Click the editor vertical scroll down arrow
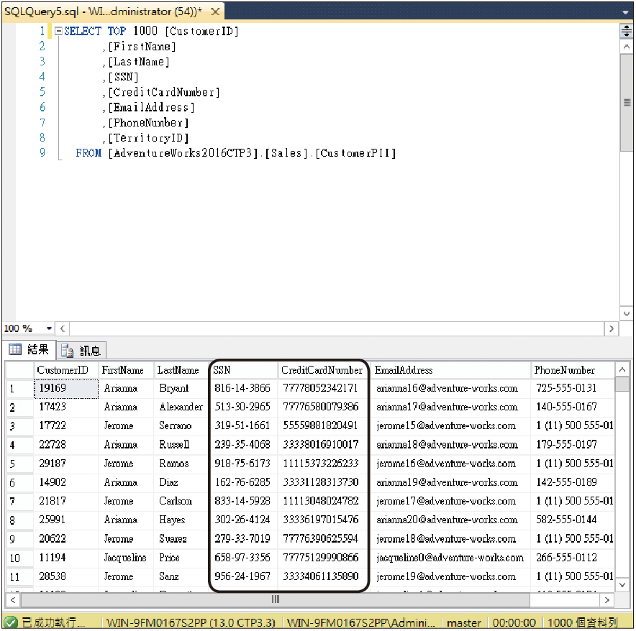Image resolution: width=636 pixels, height=631 pixels. tap(626, 313)
